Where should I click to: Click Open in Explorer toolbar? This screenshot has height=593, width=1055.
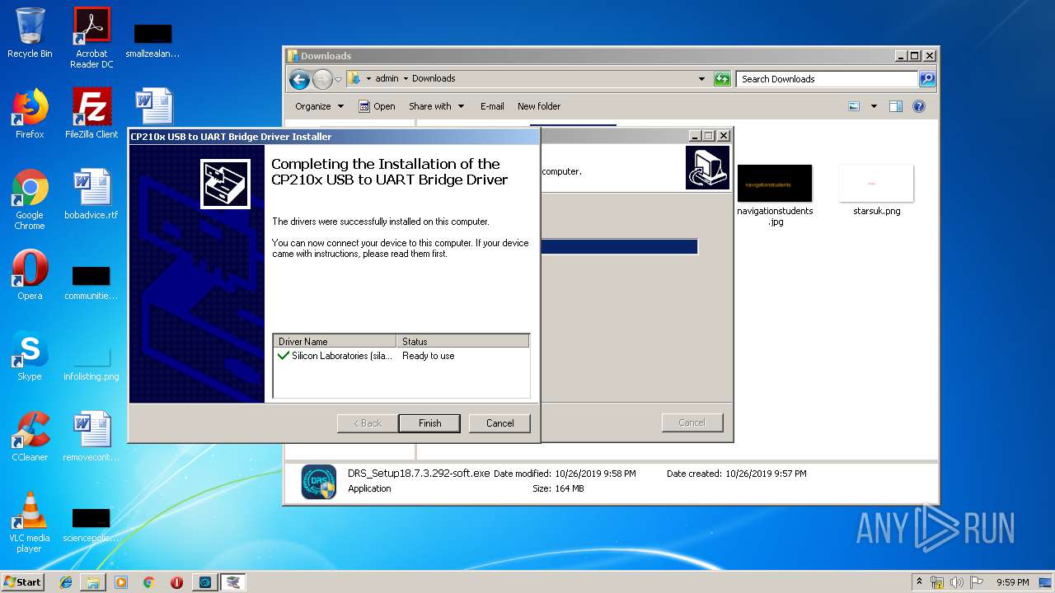point(377,106)
